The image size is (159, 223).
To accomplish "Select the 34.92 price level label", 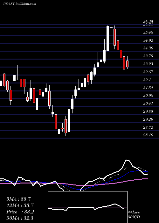I will point(148,40).
